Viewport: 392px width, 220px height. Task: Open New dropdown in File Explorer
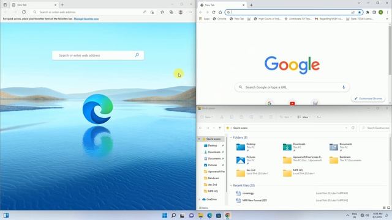coord(207,117)
